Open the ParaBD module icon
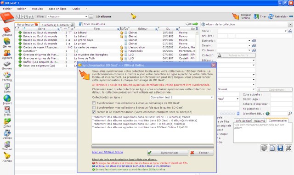Viewport: 294px width, 175px height. [x=7, y=77]
